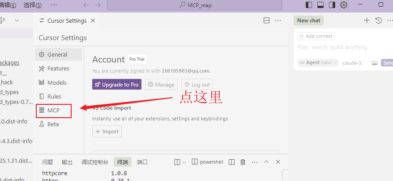Click the Send button in chat
The height and width of the screenshot is (181, 393).
[387, 63]
